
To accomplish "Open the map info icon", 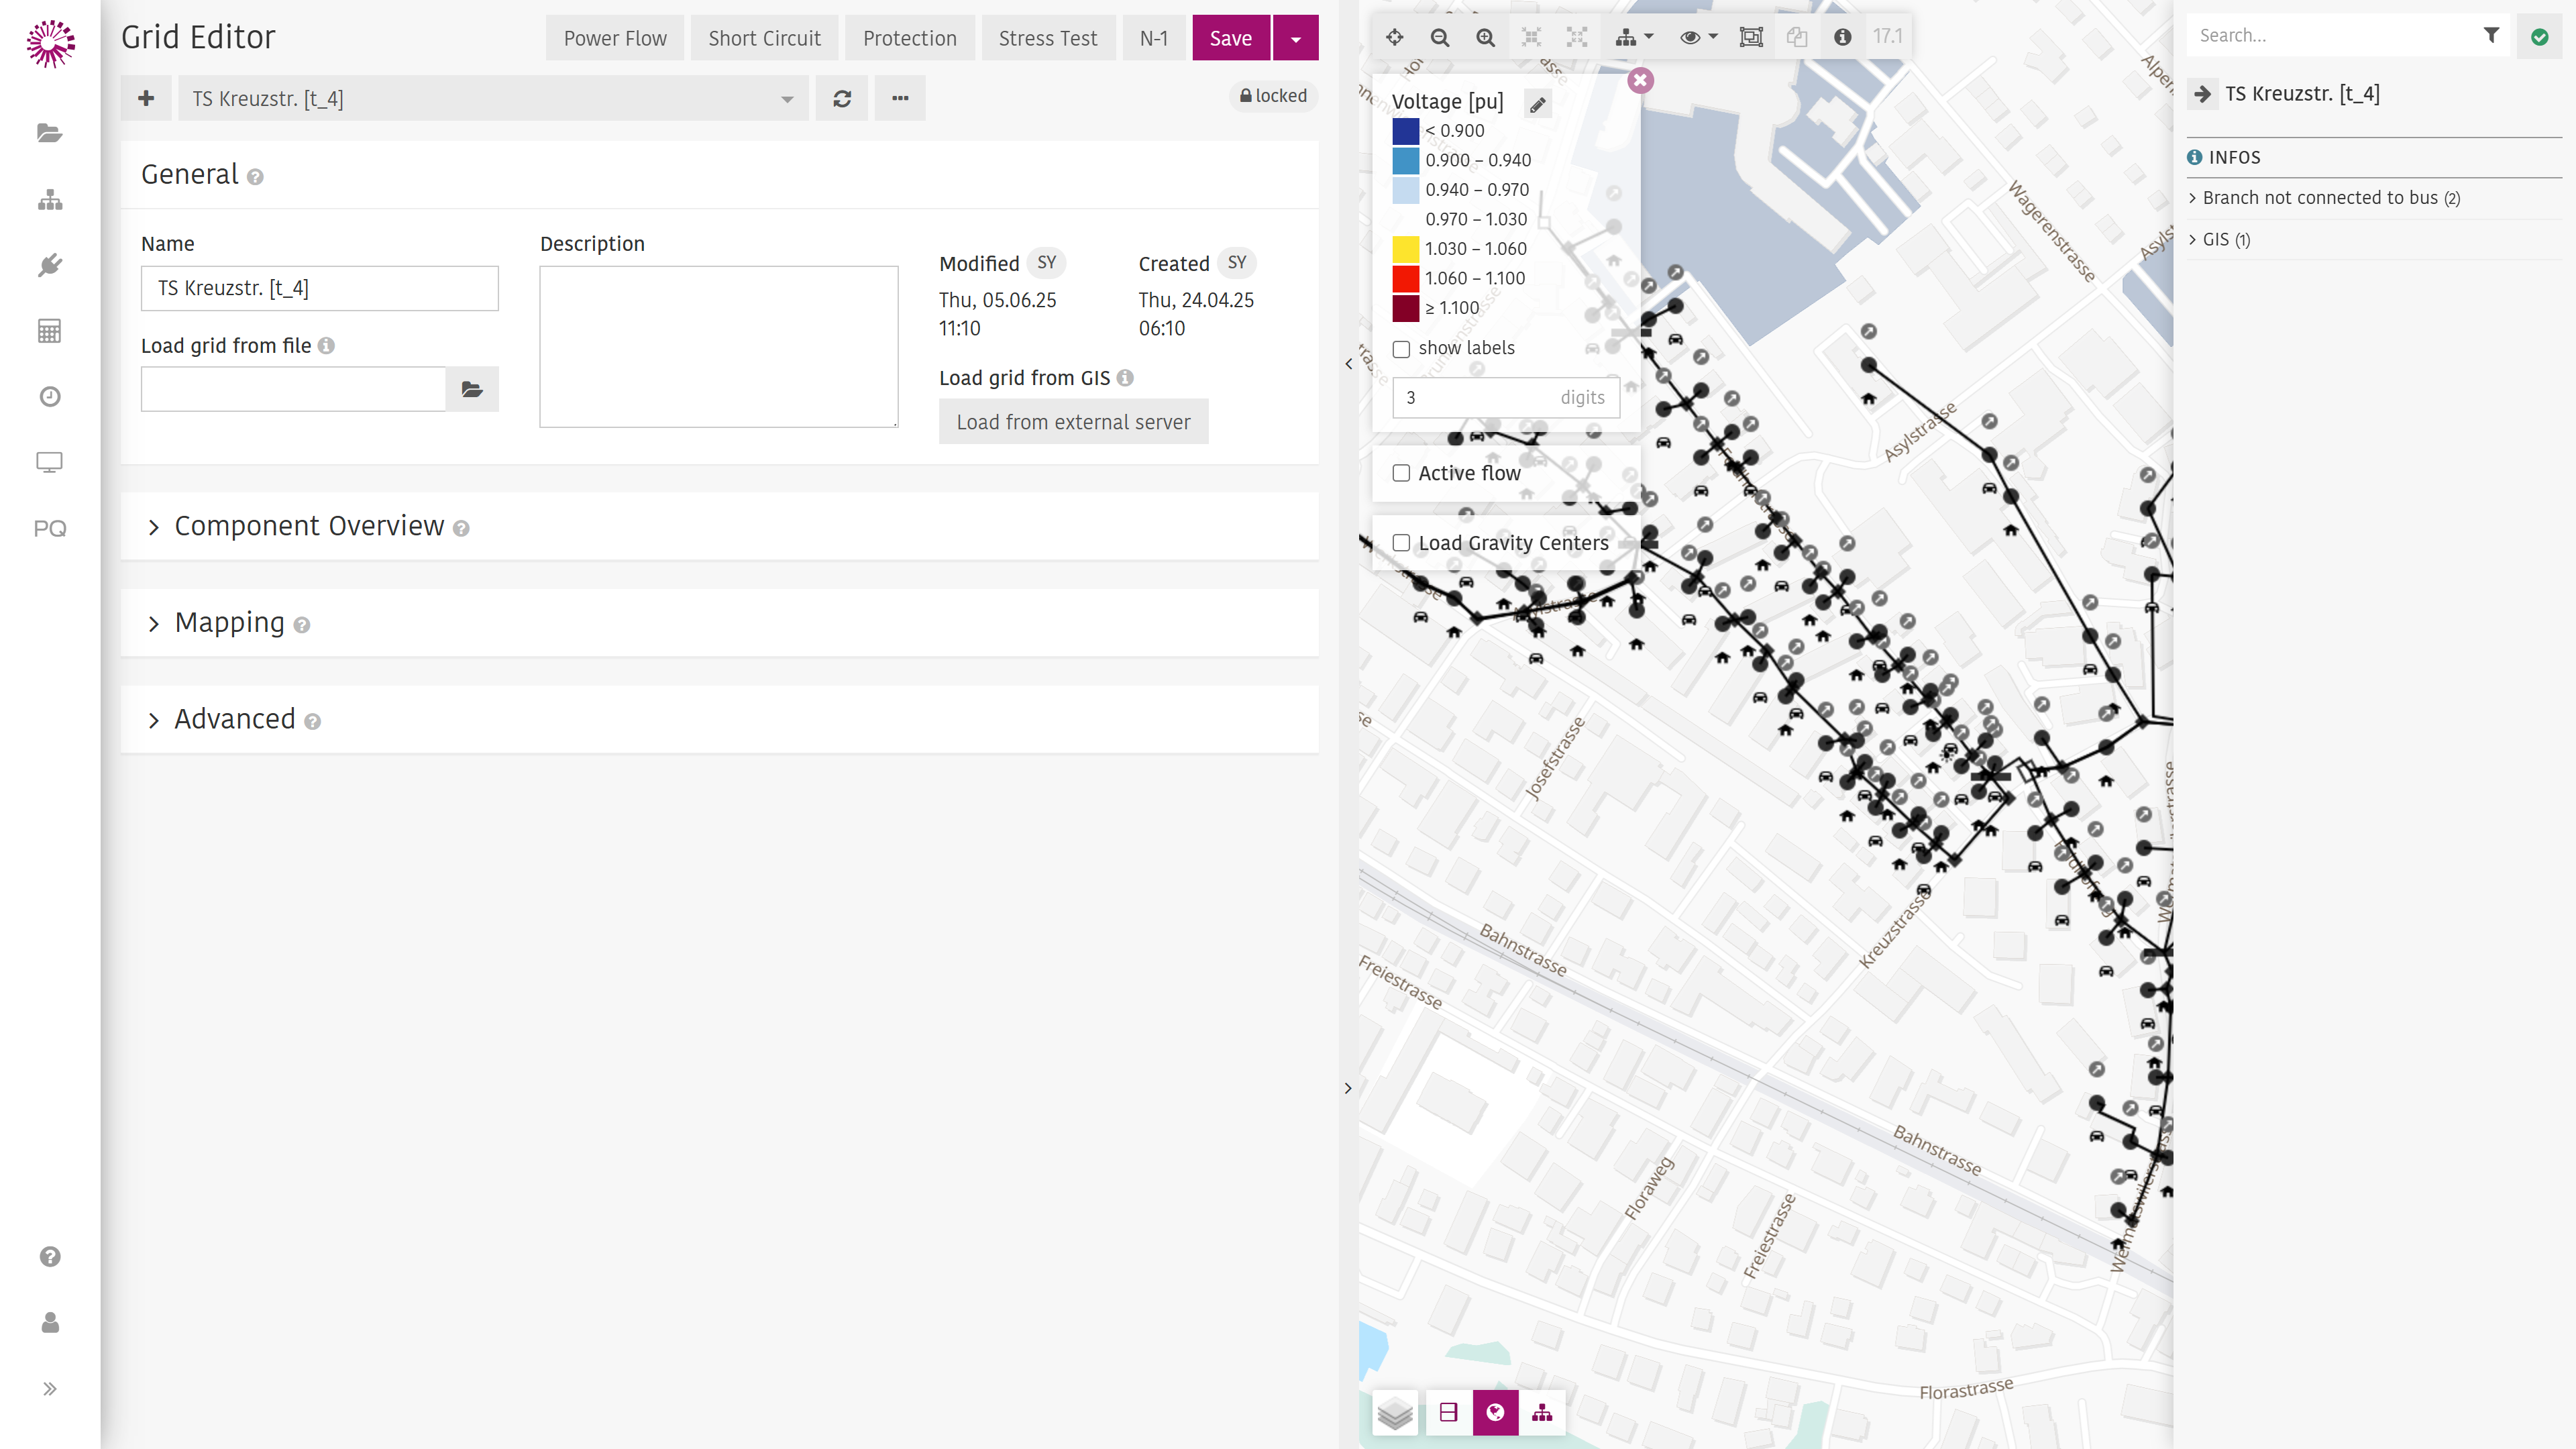I will [1842, 37].
